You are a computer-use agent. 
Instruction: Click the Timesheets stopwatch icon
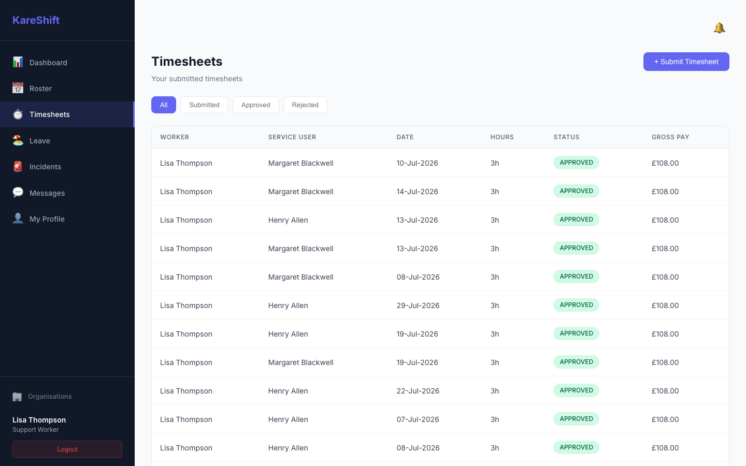tap(18, 114)
